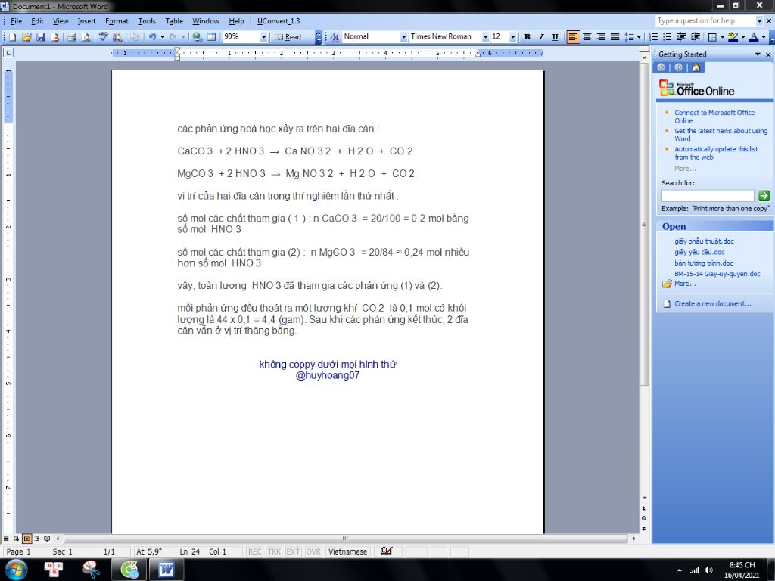Image resolution: width=775 pixels, height=581 pixels.
Task: Apply the highlight color
Action: point(733,37)
